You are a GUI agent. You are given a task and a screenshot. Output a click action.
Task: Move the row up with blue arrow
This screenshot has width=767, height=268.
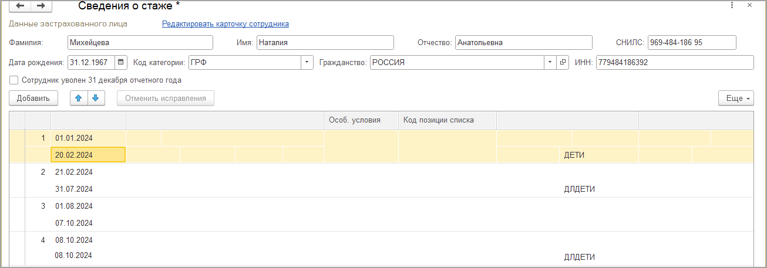click(x=79, y=98)
